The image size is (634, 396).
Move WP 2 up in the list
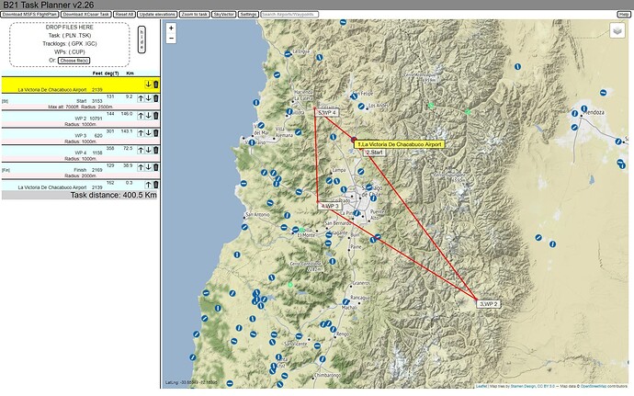[141, 116]
